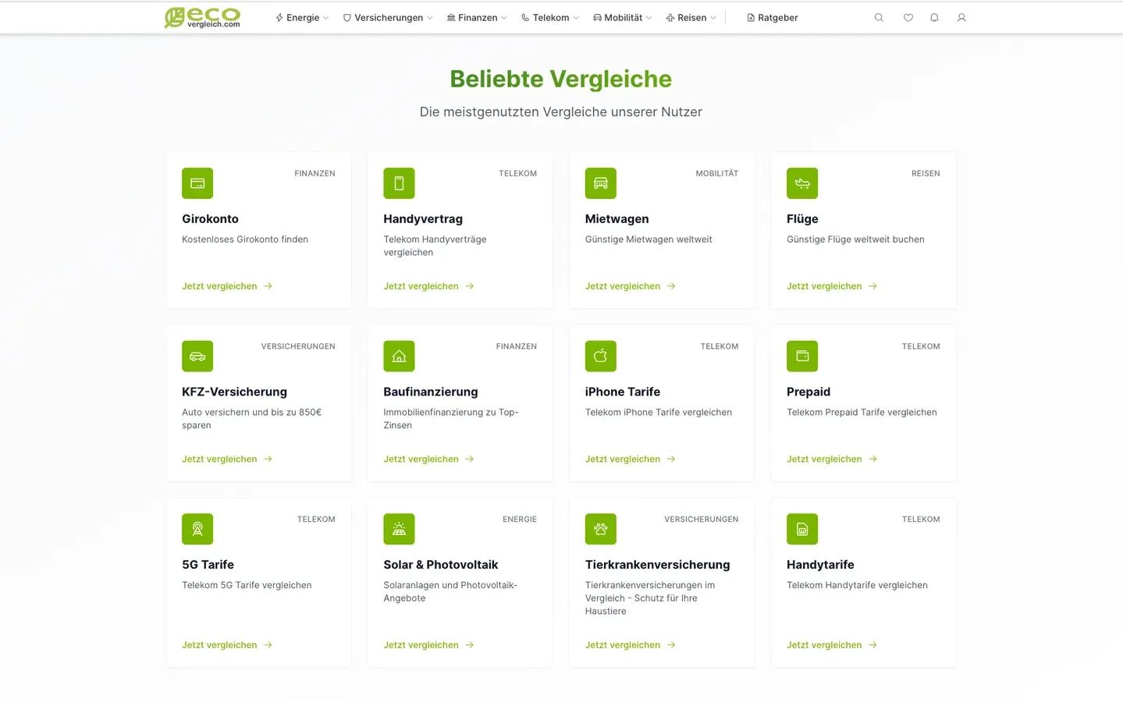
Task: Click the Tierkrankenversicherung paw icon
Action: coord(601,529)
